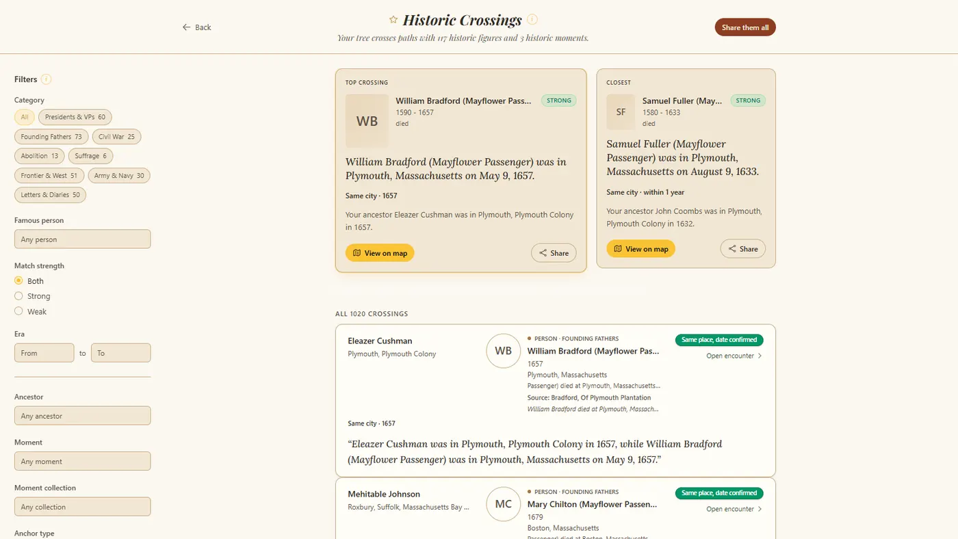
Task: Open the Ancestor 'Any ancestor' selector
Action: [x=82, y=416]
